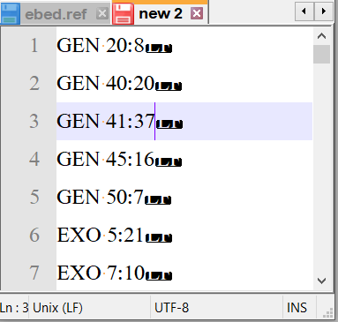Open the UTF-8 encoding selector
Image resolution: width=338 pixels, height=322 pixels.
(x=171, y=308)
